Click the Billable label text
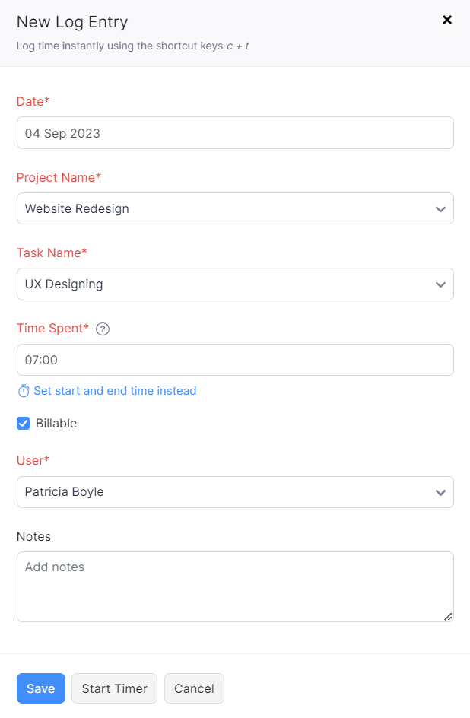The width and height of the screenshot is (470, 718). 56,424
